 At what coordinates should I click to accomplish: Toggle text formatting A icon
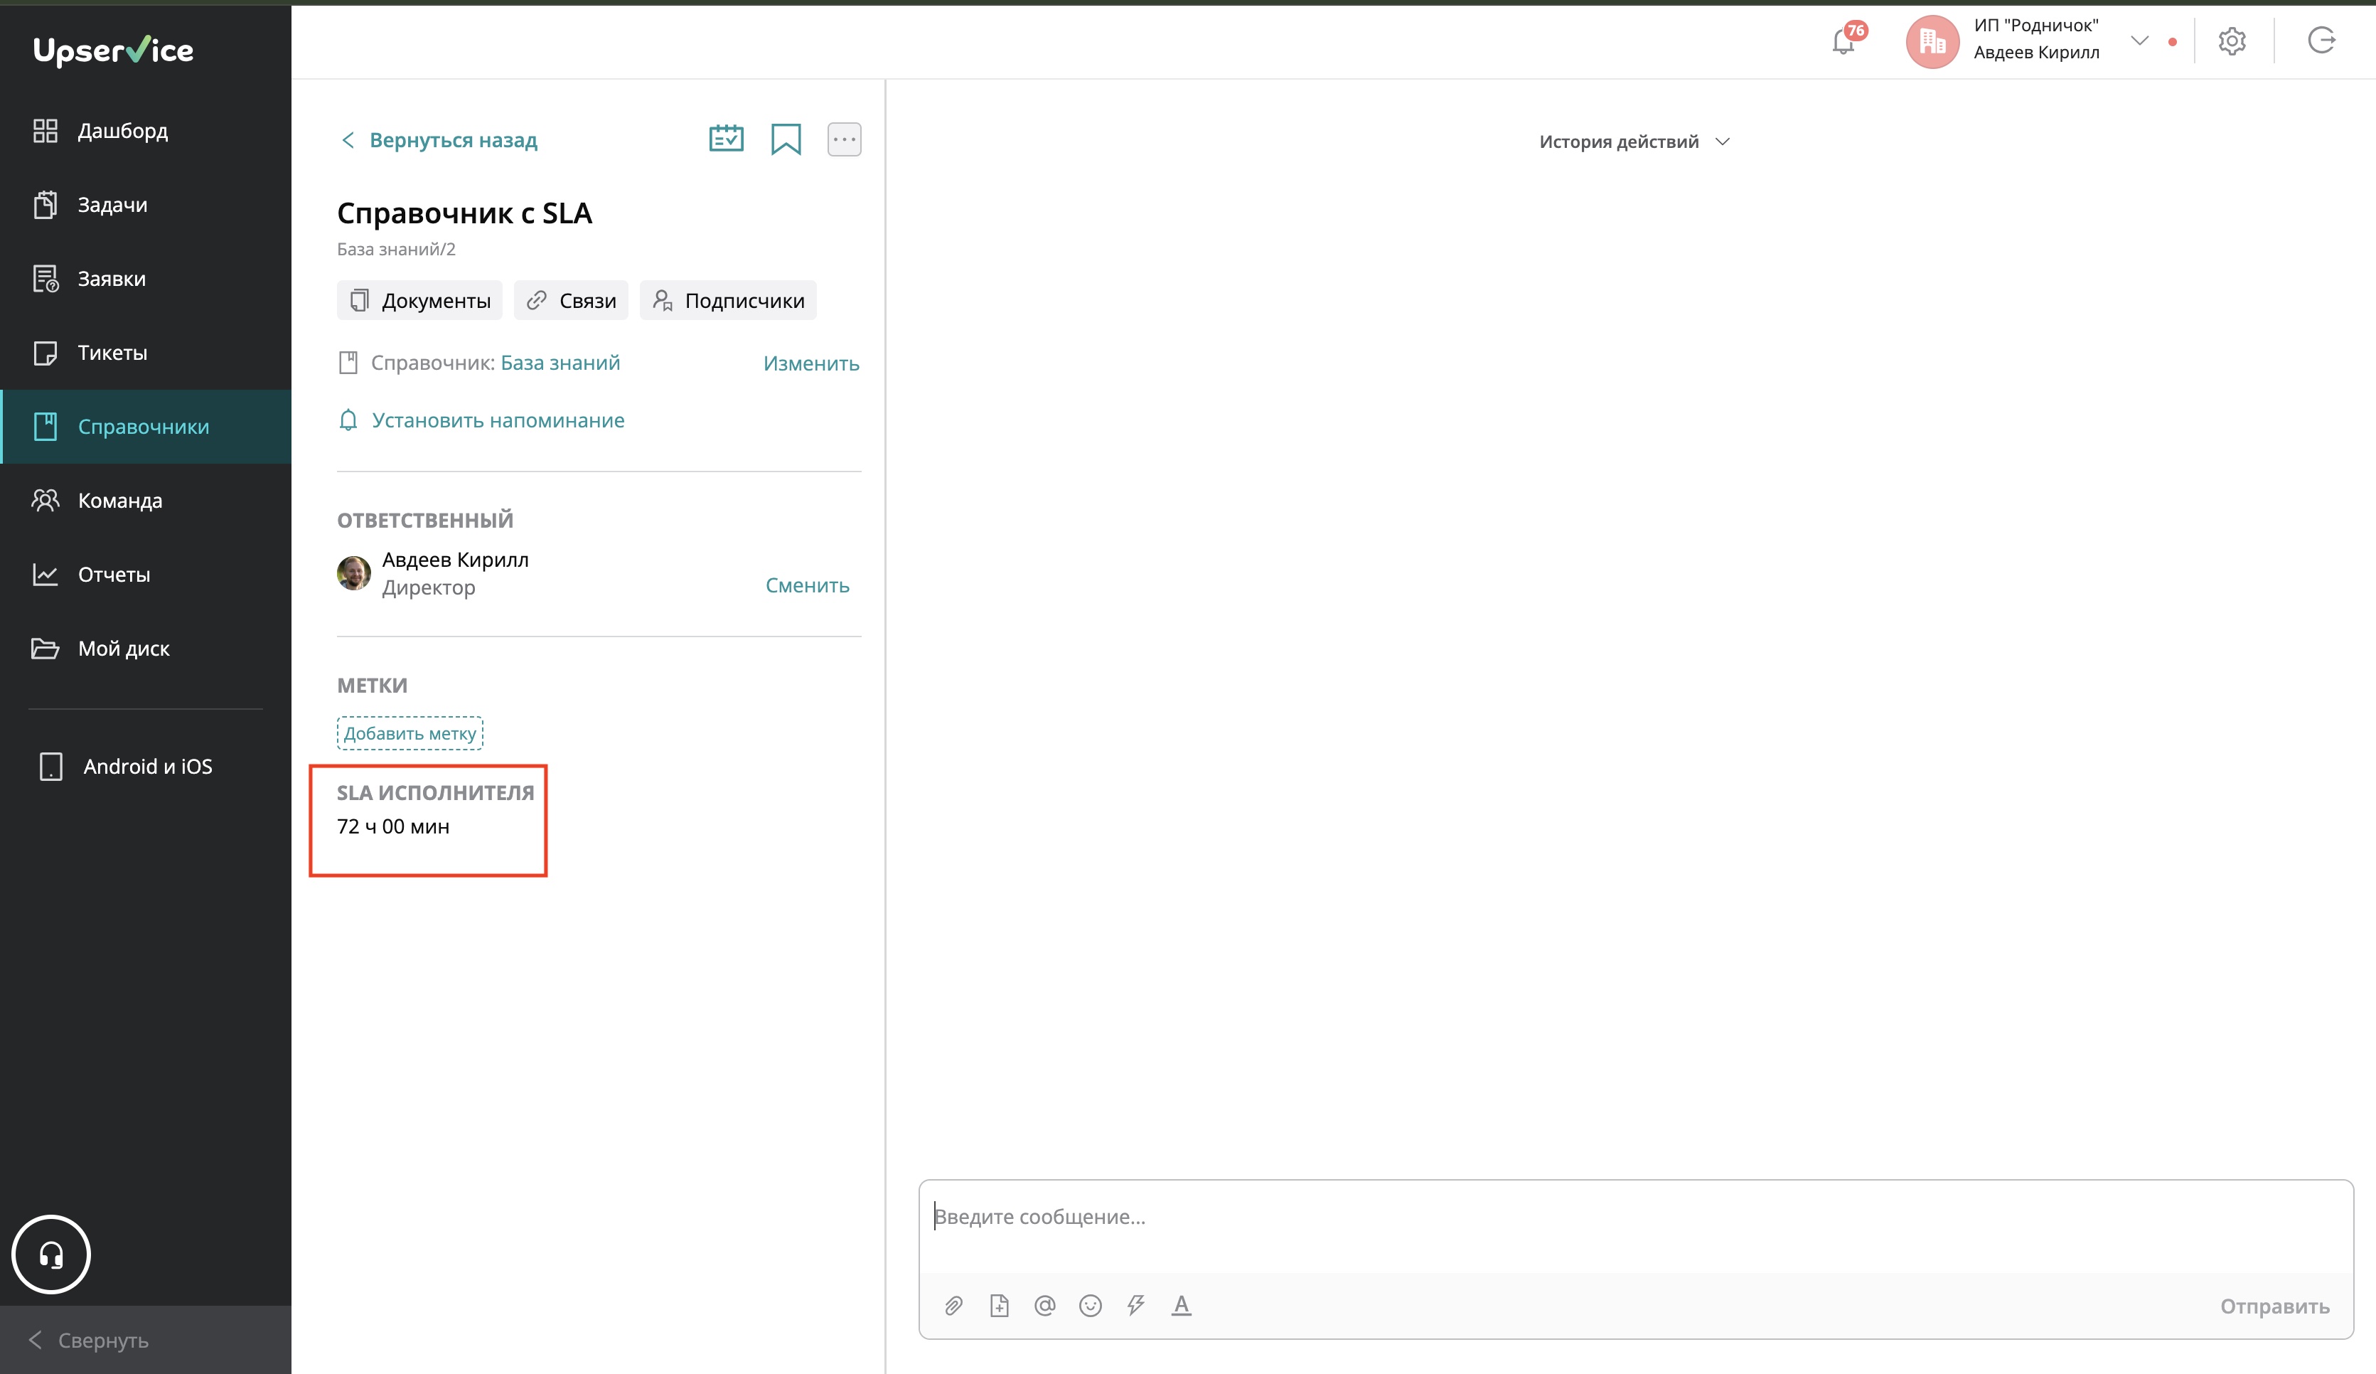pos(1180,1305)
